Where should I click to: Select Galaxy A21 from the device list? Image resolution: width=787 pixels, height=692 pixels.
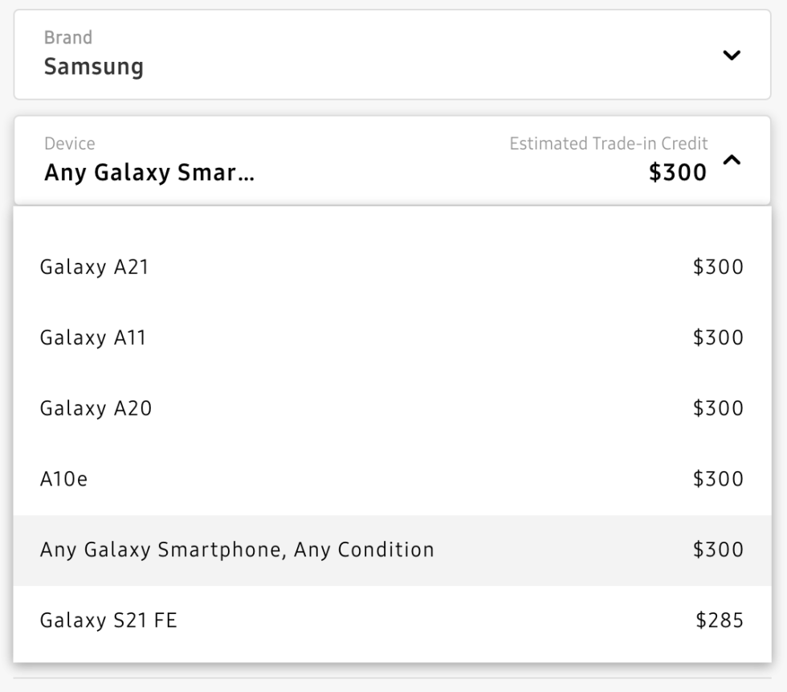[94, 267]
